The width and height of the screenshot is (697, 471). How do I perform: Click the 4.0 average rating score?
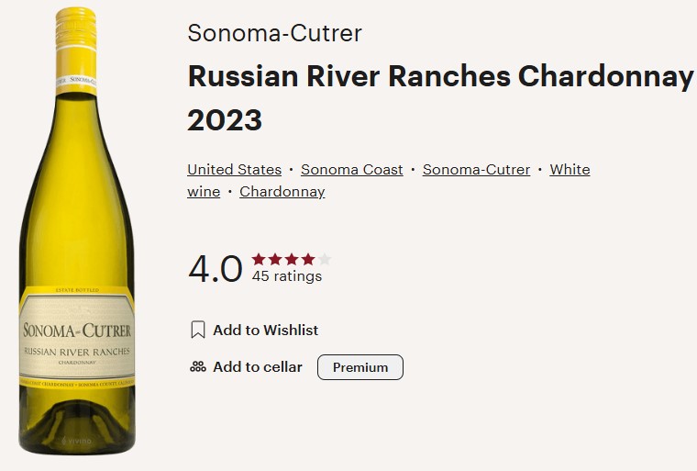pos(216,269)
